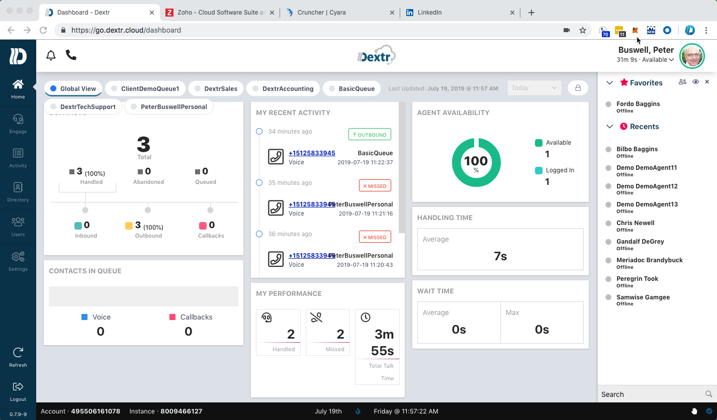This screenshot has height=420, width=717.
Task: Open phone number link in BasicQueue entry
Action: click(312, 153)
